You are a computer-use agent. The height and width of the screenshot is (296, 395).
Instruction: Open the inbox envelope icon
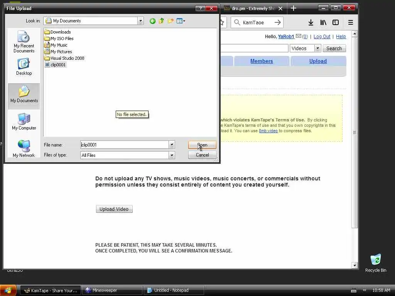click(x=299, y=36)
